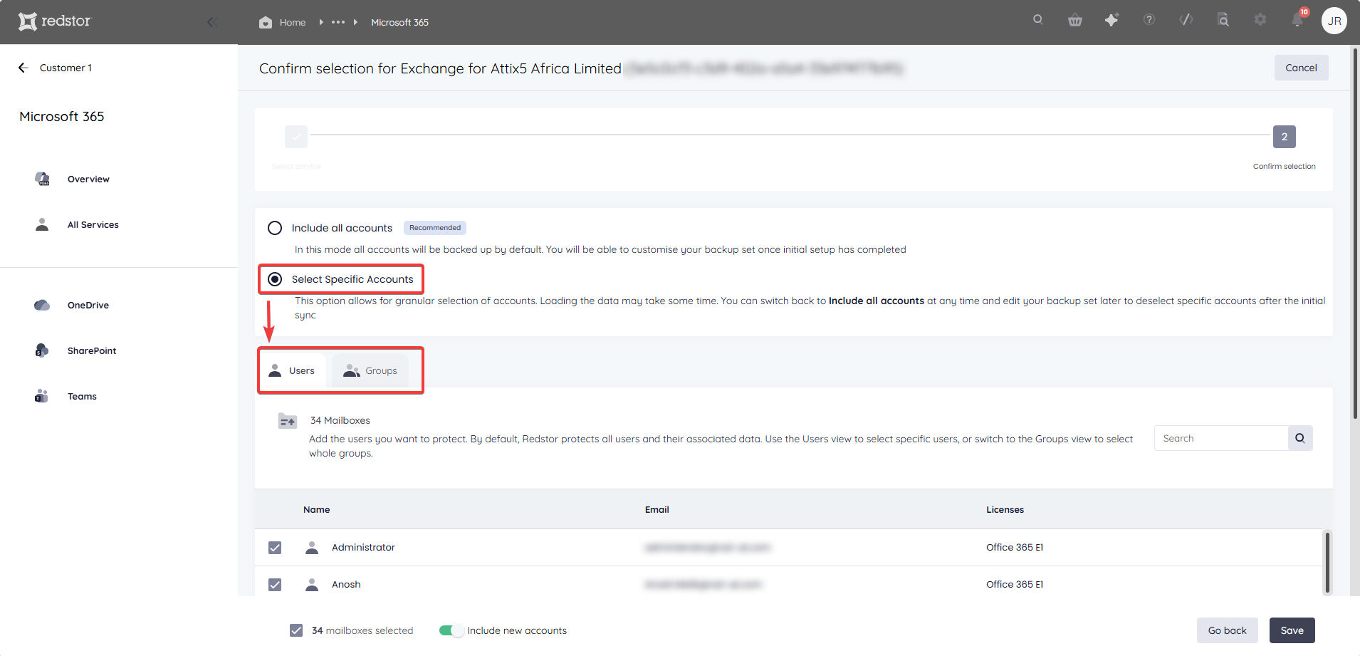
Task: Click the Redstor logo
Action: [55, 21]
